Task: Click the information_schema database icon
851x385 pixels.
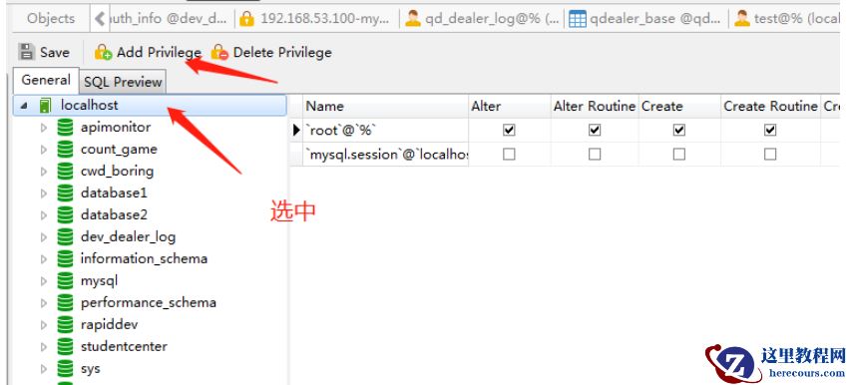Action: coord(65,259)
